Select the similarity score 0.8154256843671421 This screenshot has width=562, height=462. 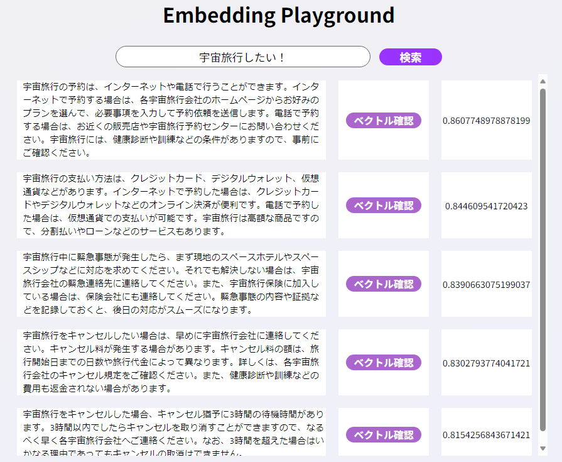tap(486, 434)
